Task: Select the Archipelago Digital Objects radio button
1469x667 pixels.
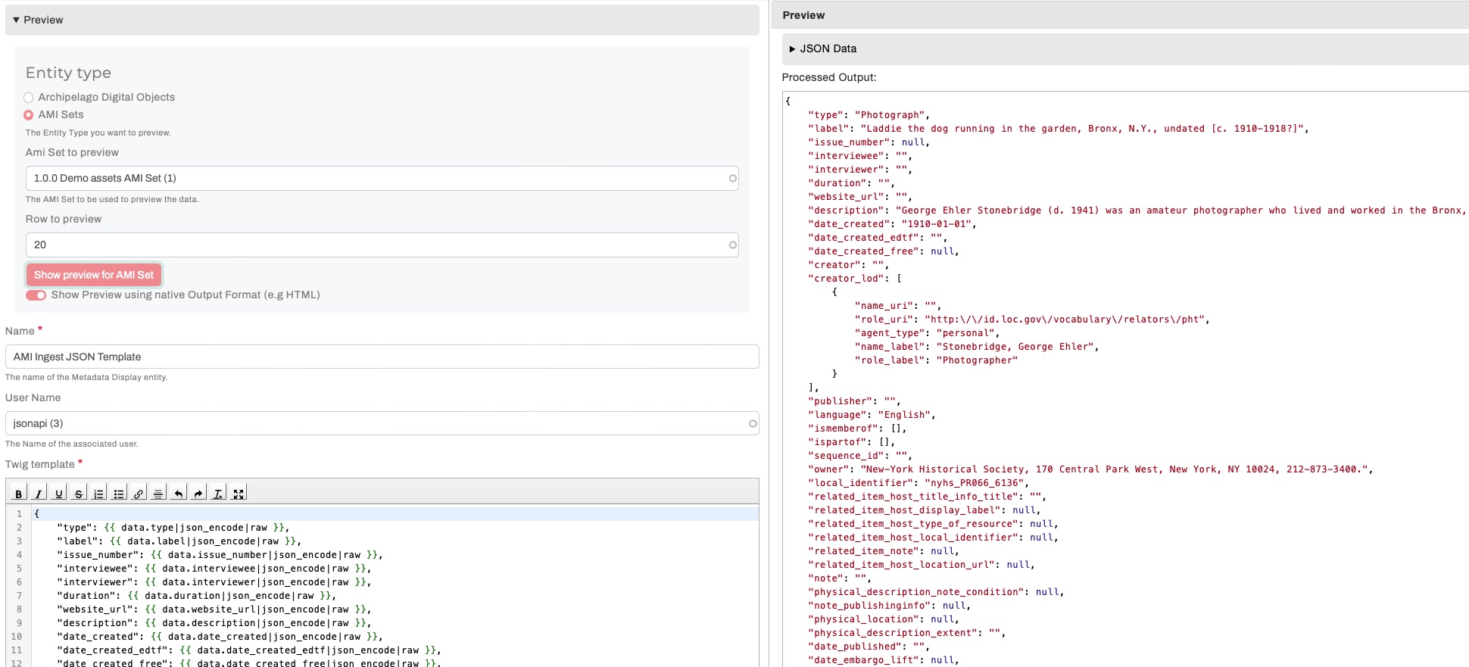Action: click(x=29, y=98)
